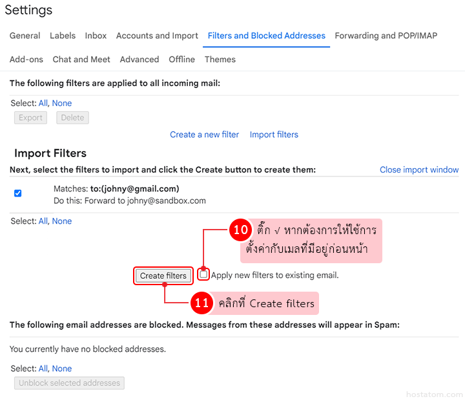Go to the Inbox settings tab
Viewport: 465px width, 399px height.
click(96, 36)
